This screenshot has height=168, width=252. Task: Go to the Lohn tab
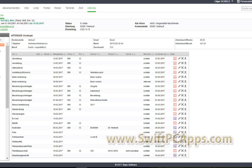(36, 8)
